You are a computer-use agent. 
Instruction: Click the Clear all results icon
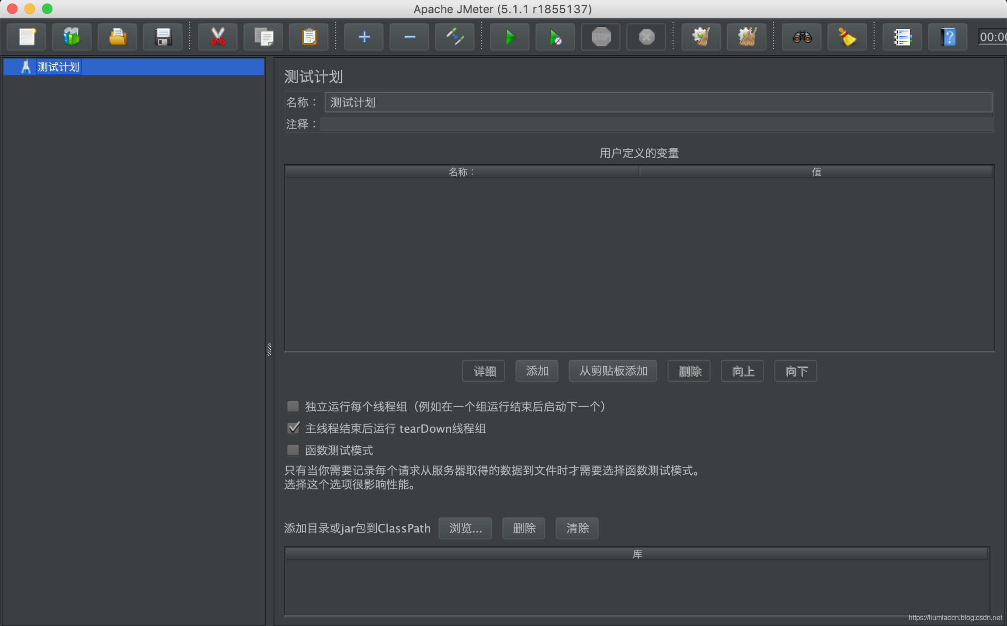click(x=747, y=37)
